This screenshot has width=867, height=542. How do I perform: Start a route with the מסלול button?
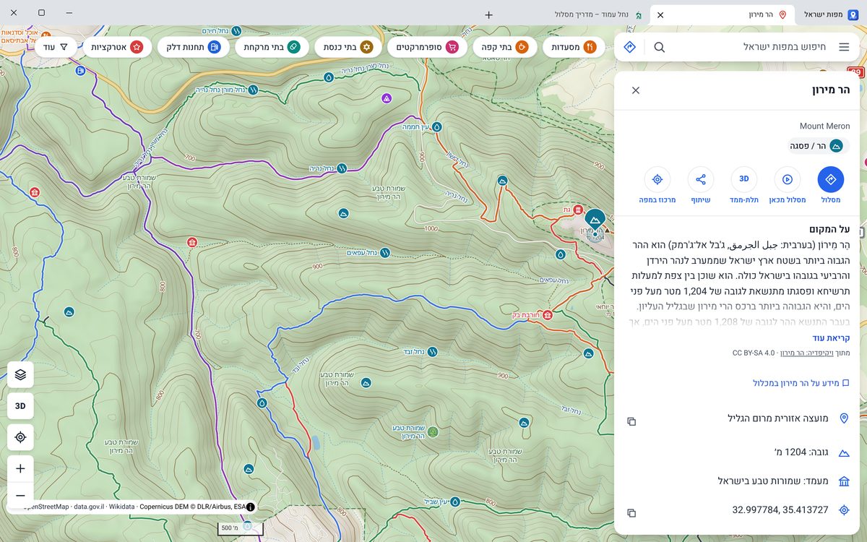(x=831, y=185)
